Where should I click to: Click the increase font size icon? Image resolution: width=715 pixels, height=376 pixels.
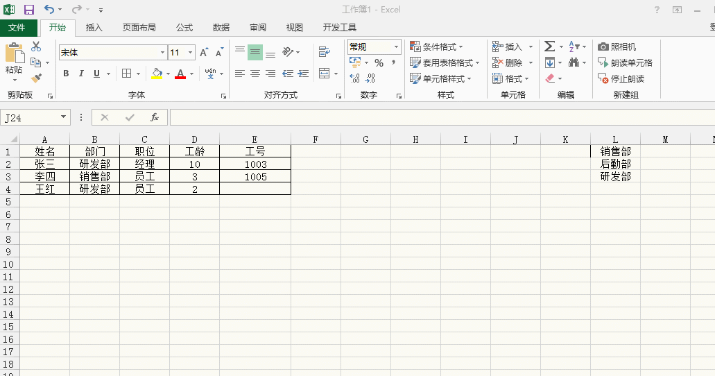[204, 53]
